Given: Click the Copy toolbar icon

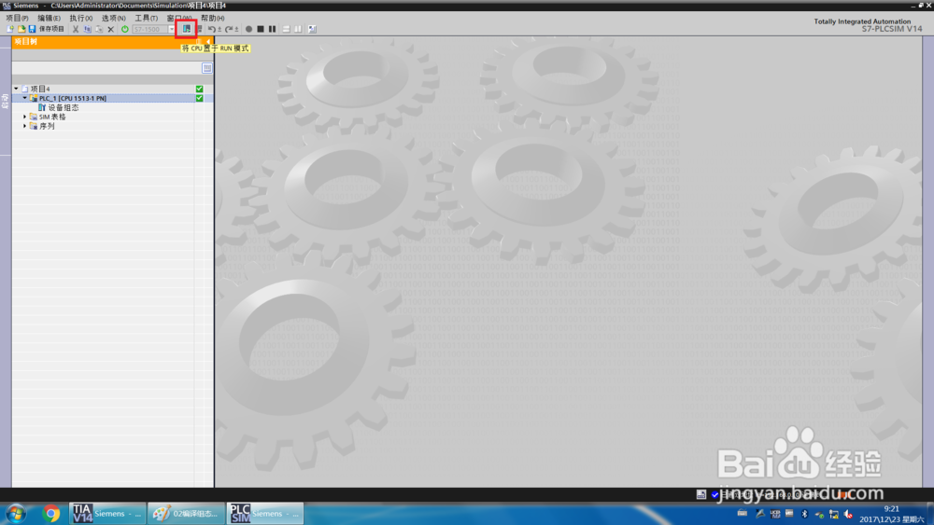Looking at the screenshot, I should [88, 29].
